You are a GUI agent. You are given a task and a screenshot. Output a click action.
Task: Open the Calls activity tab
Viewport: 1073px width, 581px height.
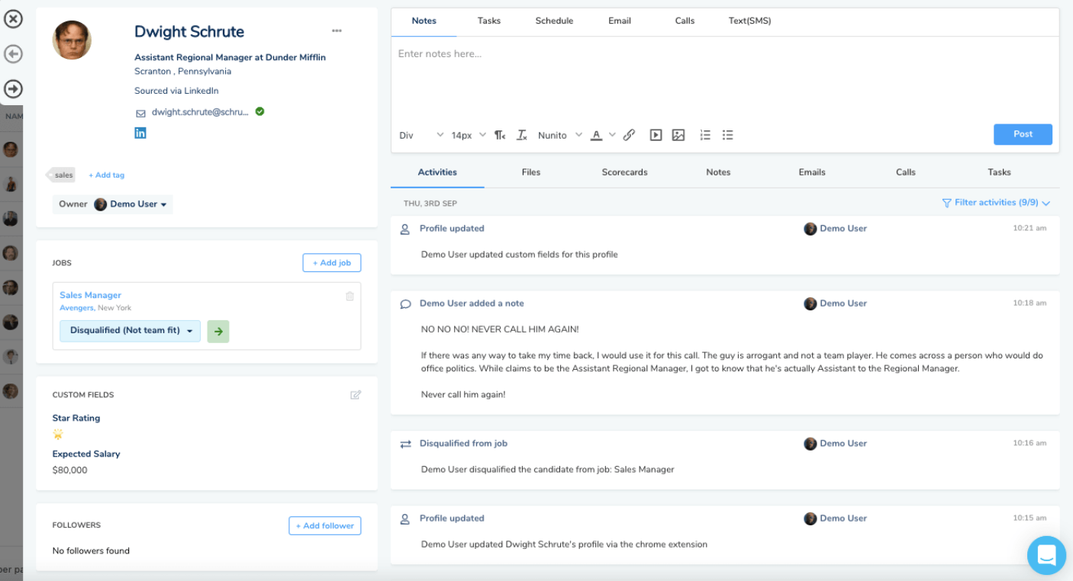click(x=906, y=172)
